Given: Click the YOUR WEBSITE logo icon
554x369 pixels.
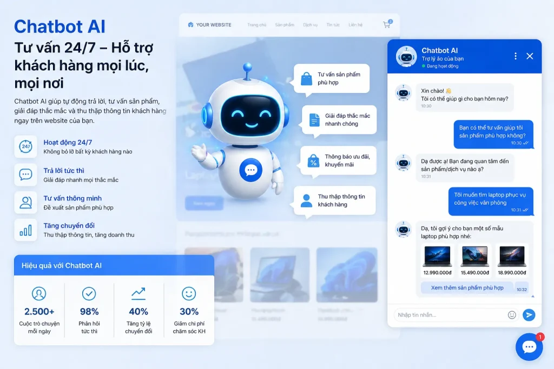Looking at the screenshot, I should [190, 24].
